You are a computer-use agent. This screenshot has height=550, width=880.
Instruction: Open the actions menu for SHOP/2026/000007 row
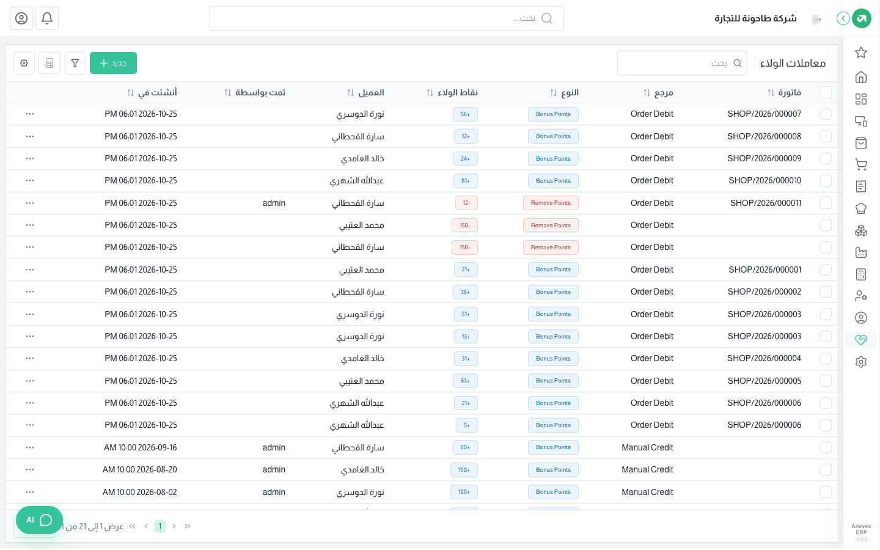[x=30, y=114]
